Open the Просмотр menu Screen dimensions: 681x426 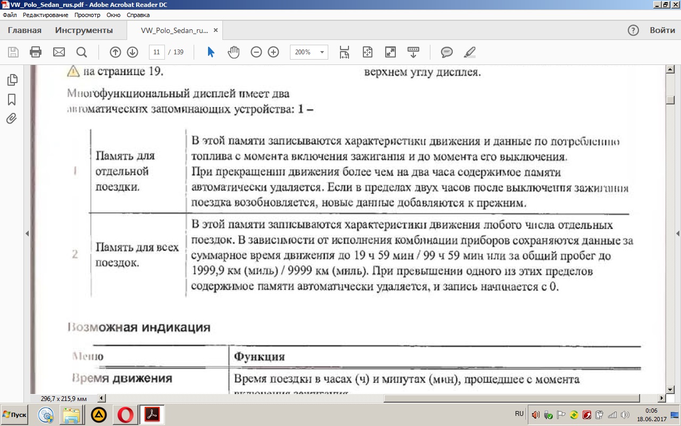pyautogui.click(x=87, y=15)
